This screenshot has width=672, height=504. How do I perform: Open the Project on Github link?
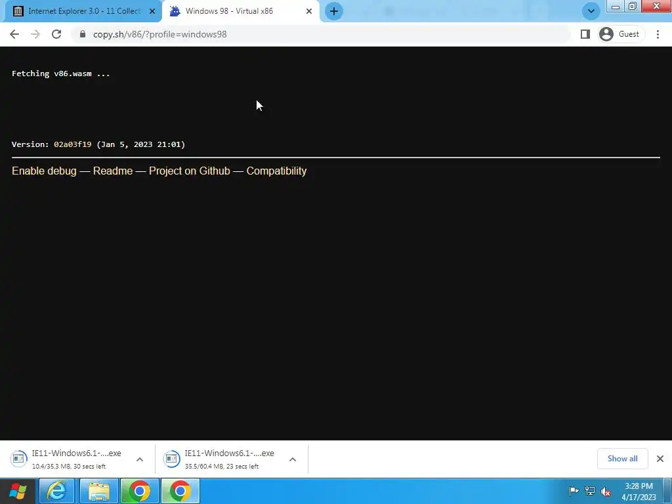190,171
